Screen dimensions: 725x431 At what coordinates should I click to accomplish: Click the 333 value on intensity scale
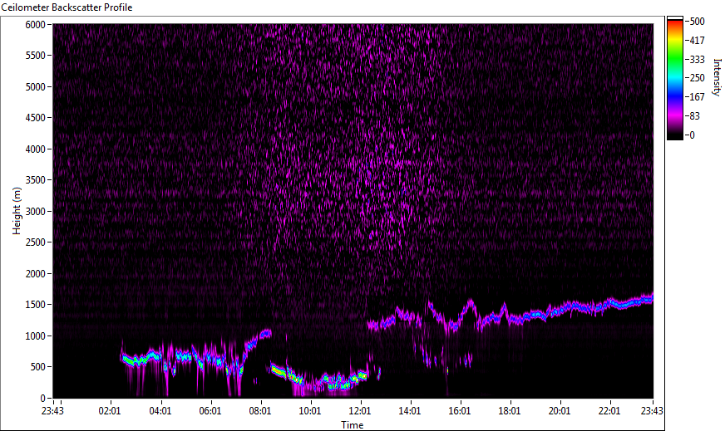[697, 59]
